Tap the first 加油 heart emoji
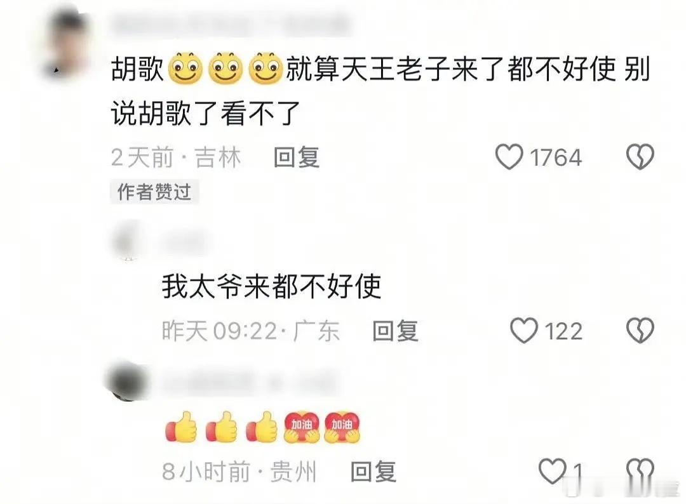Screen dimensions: 686x504 point(302,427)
